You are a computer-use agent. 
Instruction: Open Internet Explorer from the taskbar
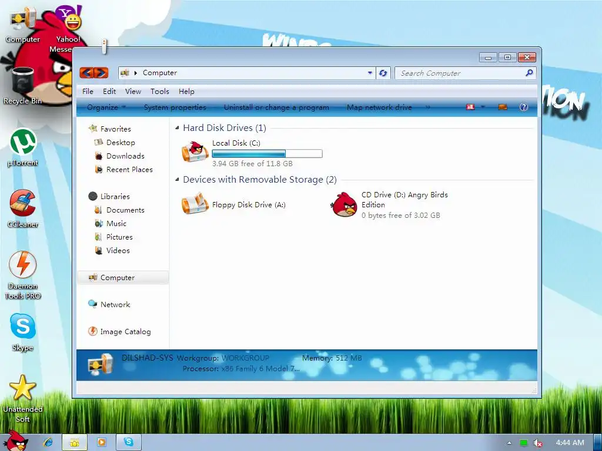coord(48,442)
